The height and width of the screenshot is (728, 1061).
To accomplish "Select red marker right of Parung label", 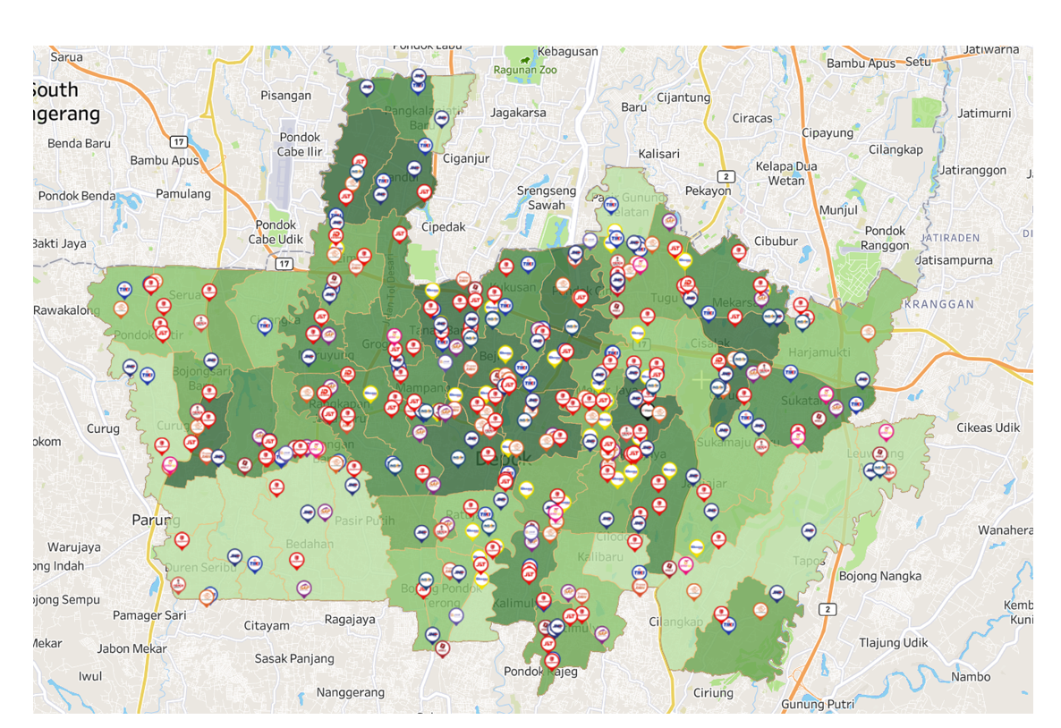I will coord(182,540).
